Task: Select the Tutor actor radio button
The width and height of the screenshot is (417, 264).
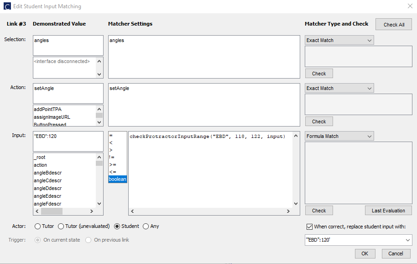Action: coord(37,226)
